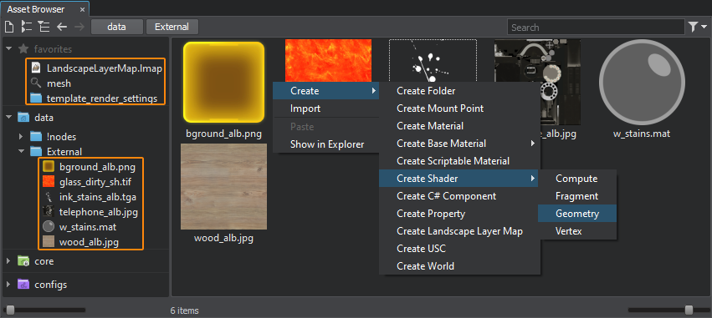Select Create Landscape Layer Map
The width and height of the screenshot is (712, 318).
point(459,231)
